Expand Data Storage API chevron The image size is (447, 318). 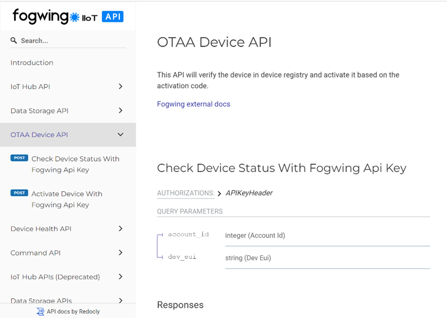120,110
